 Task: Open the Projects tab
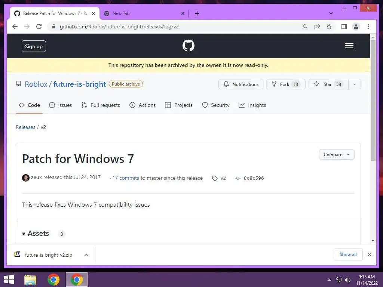coord(178,105)
